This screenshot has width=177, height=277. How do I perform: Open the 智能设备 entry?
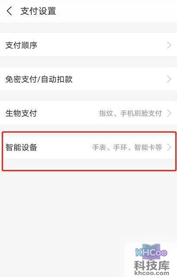pos(88,147)
